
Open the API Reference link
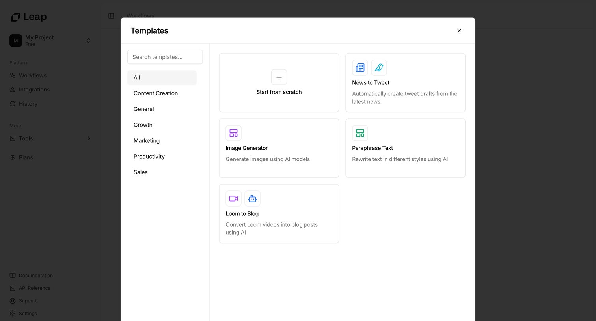pyautogui.click(x=35, y=288)
